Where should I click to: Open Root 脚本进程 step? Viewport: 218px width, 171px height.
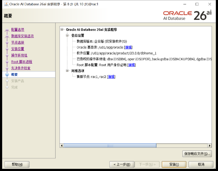22,62
